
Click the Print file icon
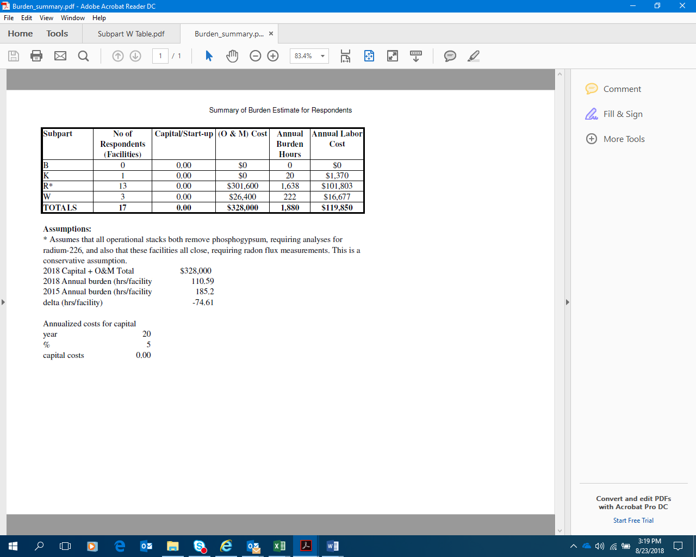36,55
